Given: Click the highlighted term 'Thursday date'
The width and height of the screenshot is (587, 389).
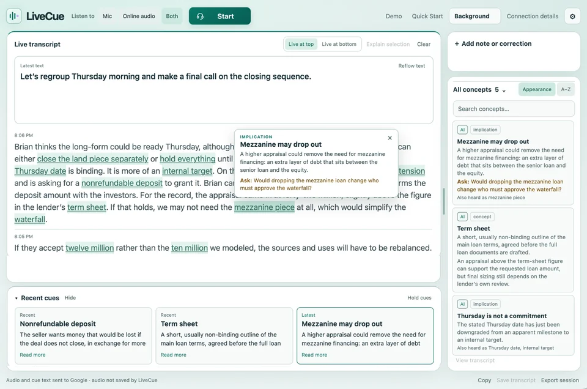Looking at the screenshot, I should 40,171.
